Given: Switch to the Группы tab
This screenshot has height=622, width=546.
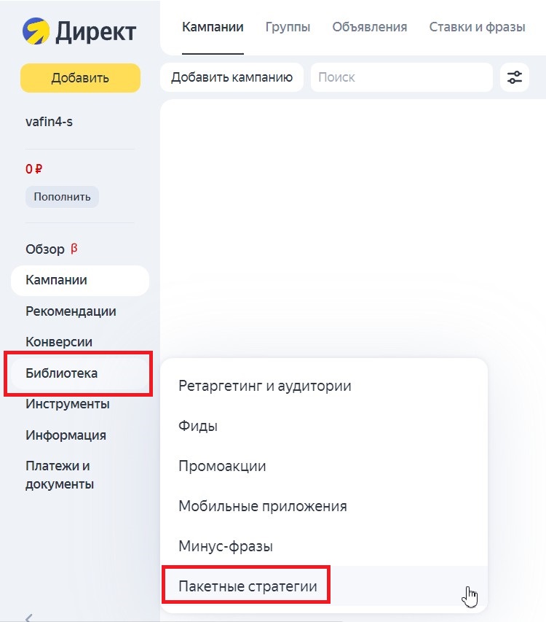Looking at the screenshot, I should click(288, 28).
